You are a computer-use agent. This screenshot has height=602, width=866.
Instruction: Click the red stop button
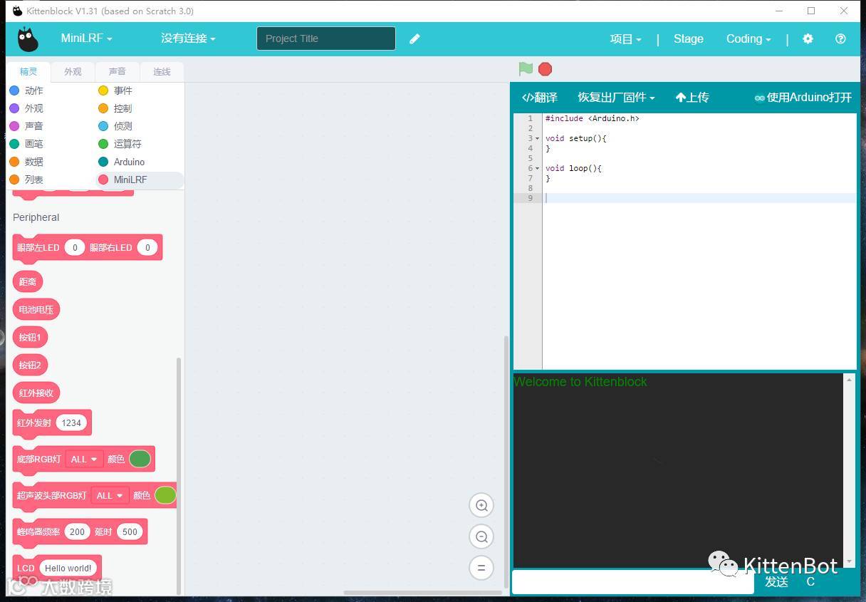[x=545, y=69]
